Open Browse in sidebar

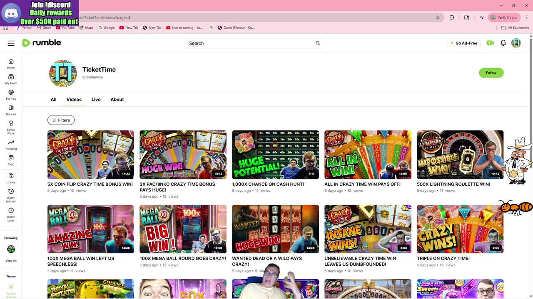11,110
